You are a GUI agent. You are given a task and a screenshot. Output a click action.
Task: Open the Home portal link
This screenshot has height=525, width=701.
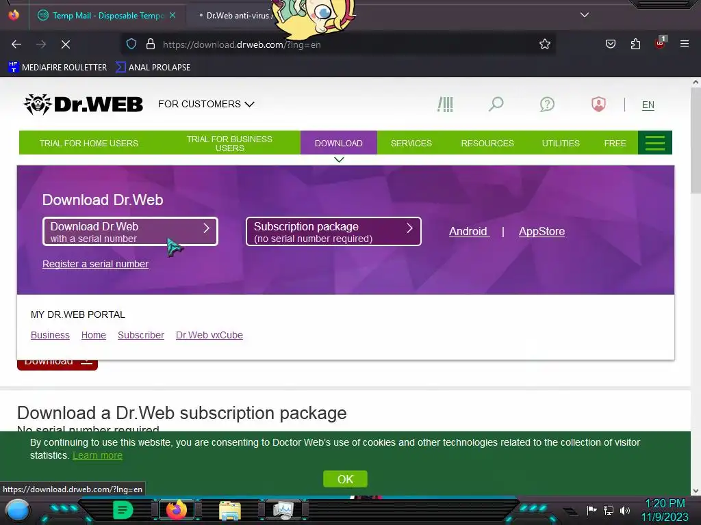coord(93,335)
